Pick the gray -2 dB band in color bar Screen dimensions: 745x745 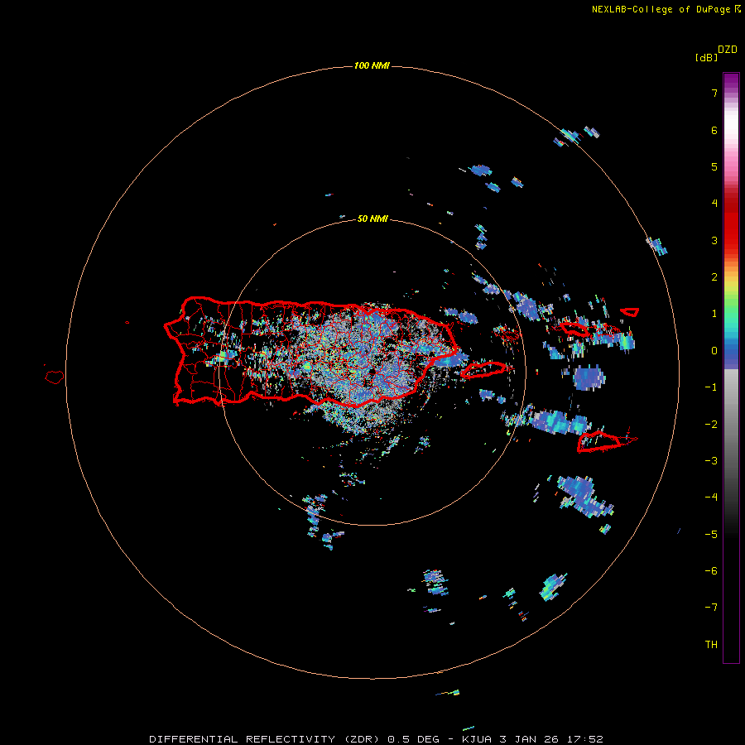point(731,425)
